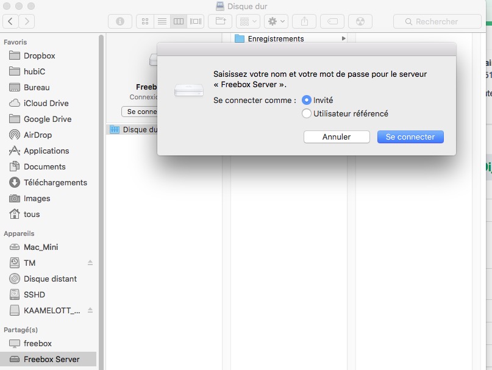Select the TM Time Machine volume
The height and width of the screenshot is (370, 492).
(48, 263)
